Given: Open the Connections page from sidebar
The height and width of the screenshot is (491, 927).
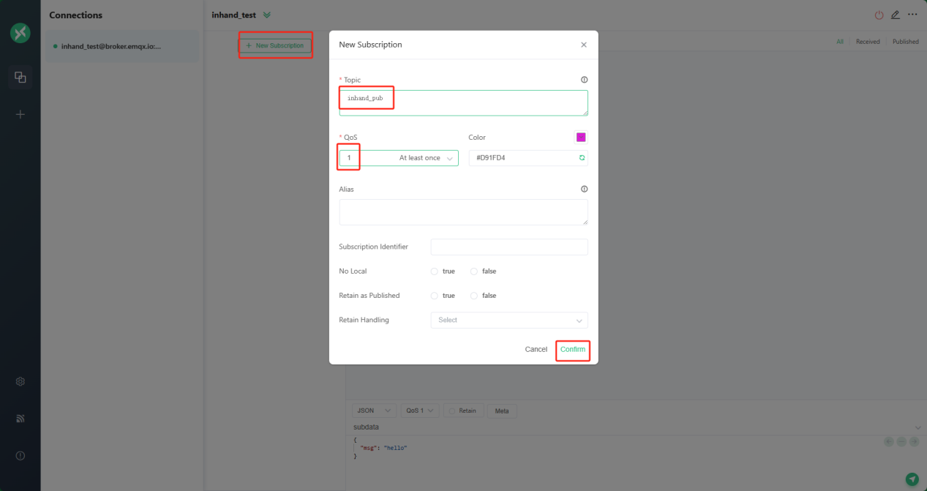Looking at the screenshot, I should pyautogui.click(x=20, y=77).
